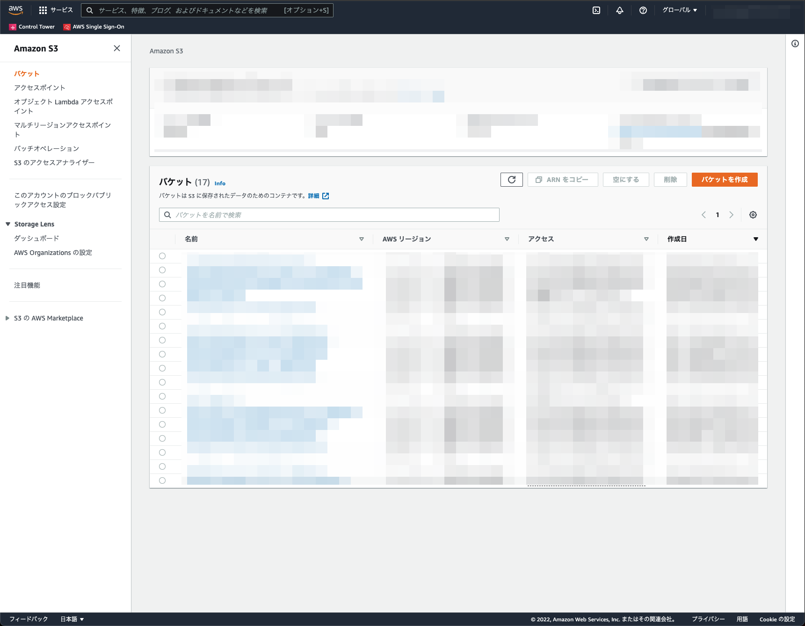Screen dimensions: 805x626
Task: Open マルチリージョンアクセスポイント
Action: point(63,130)
